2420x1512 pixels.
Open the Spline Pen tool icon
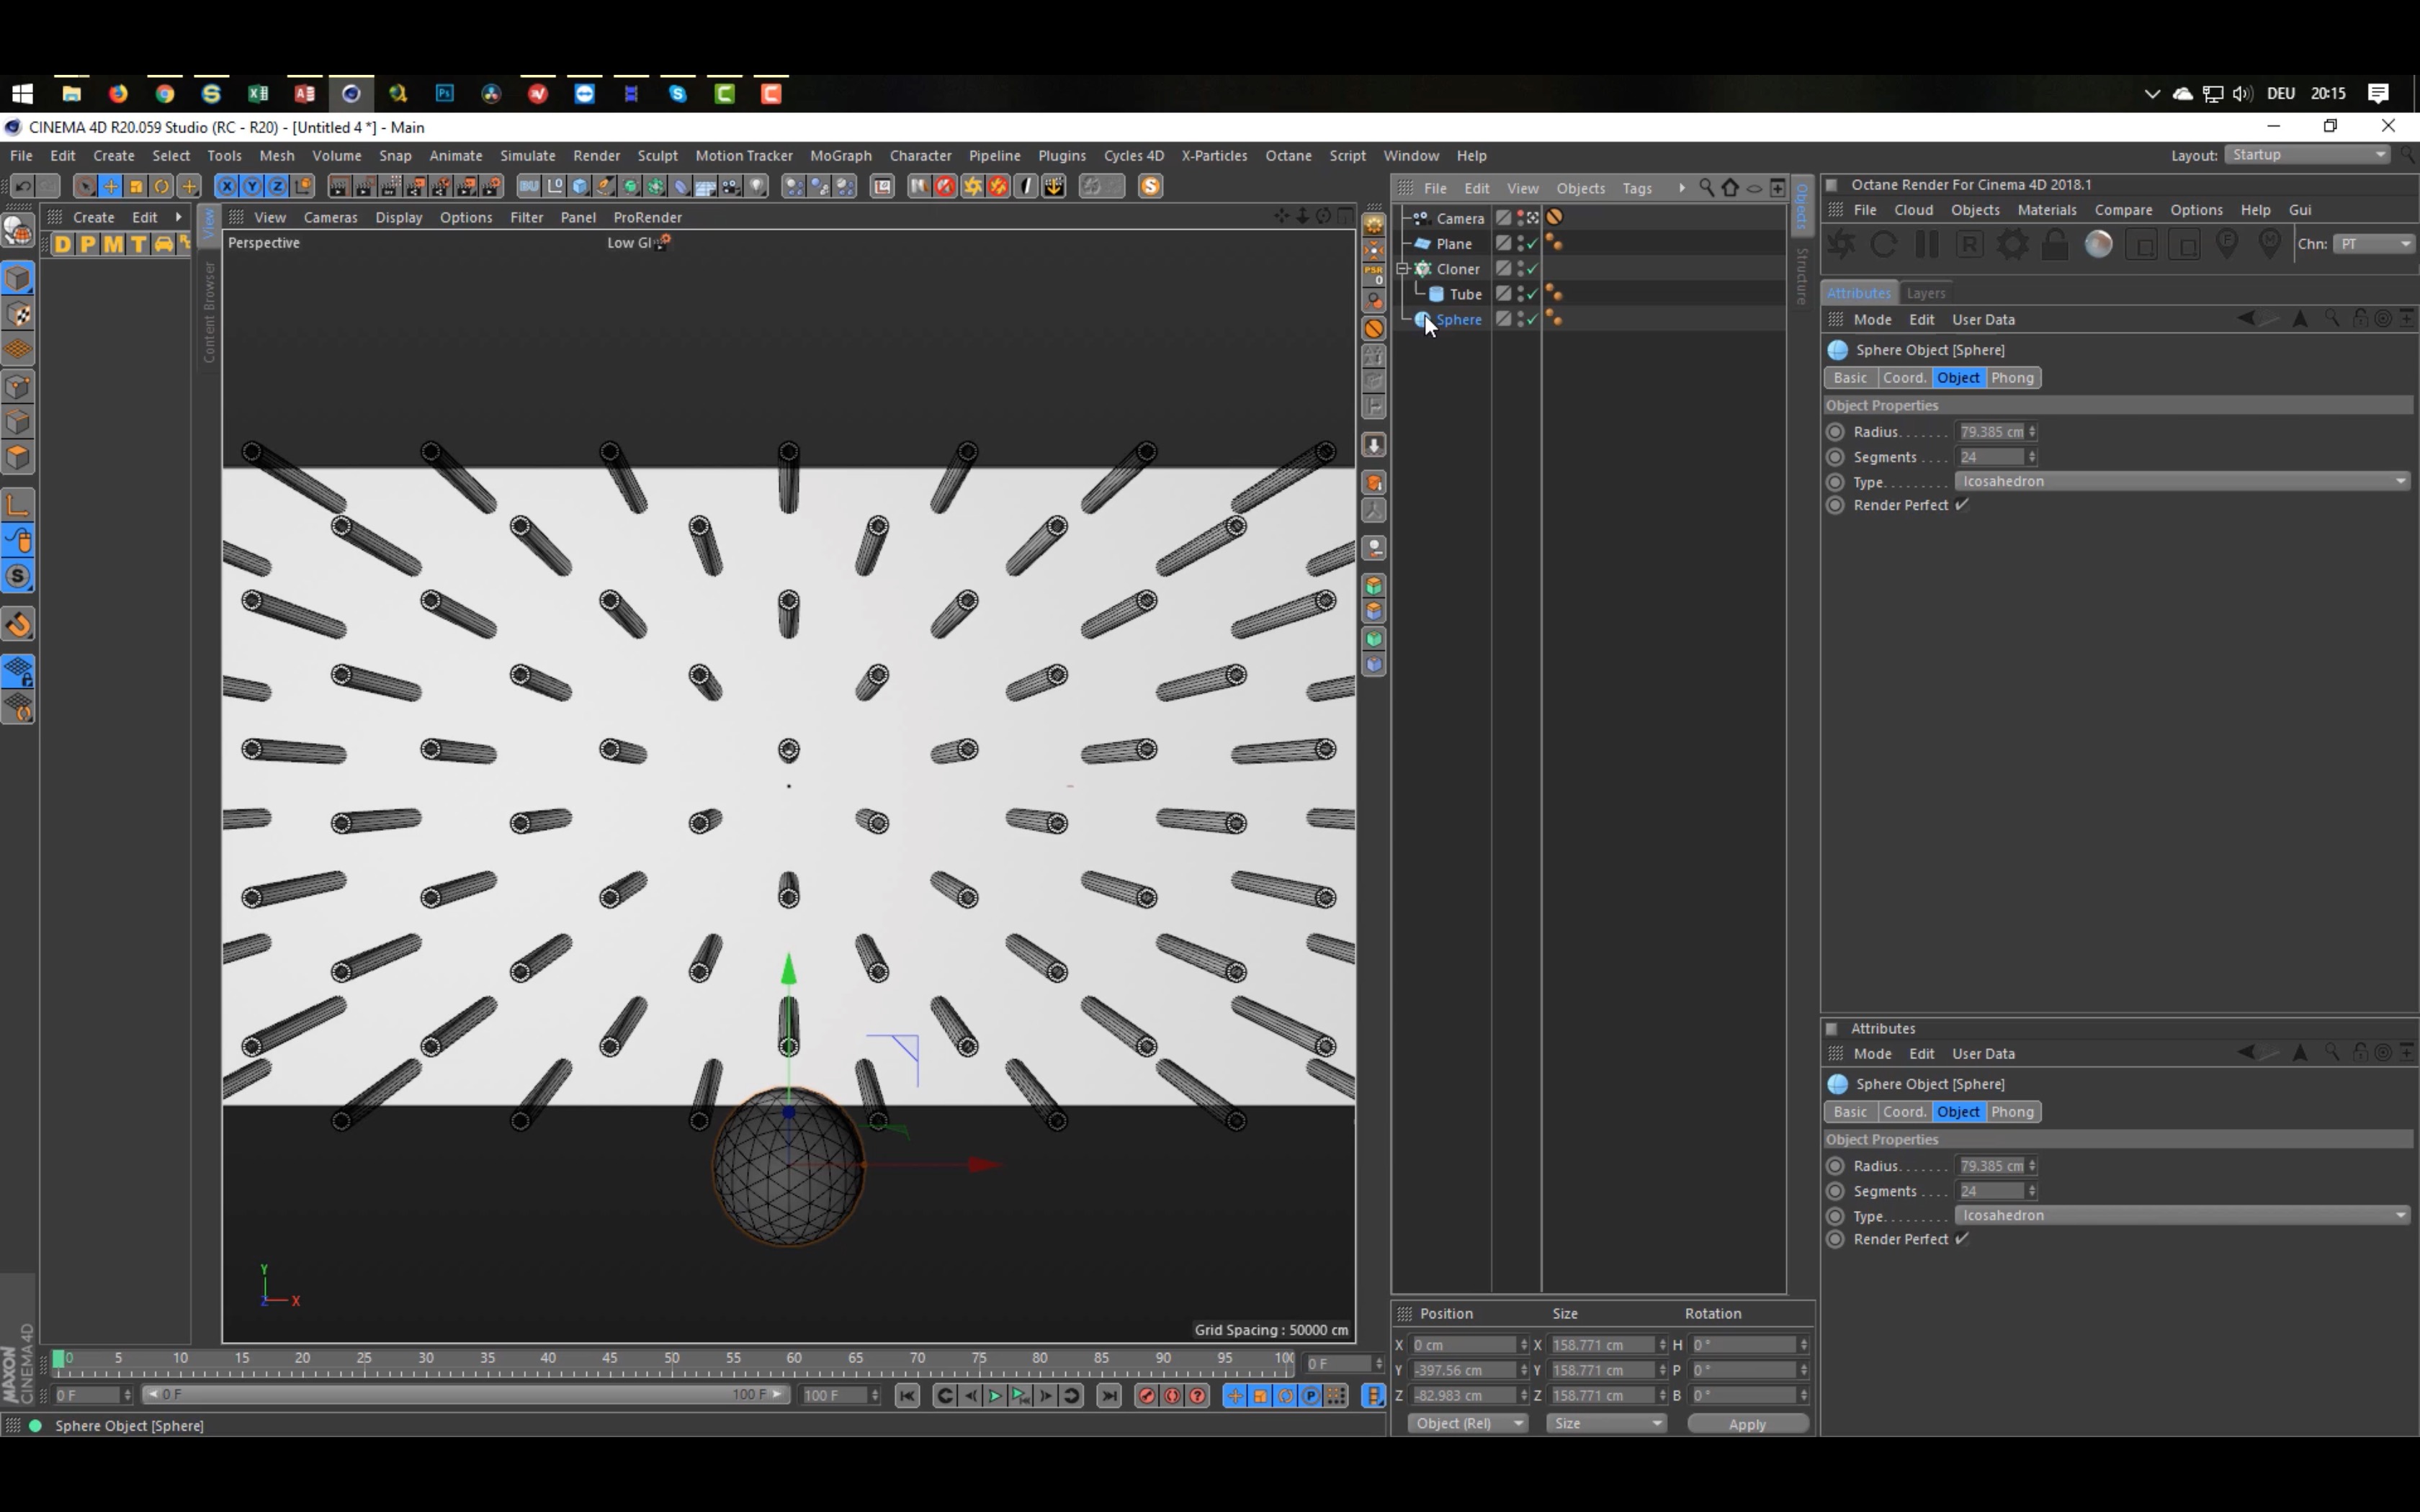(605, 186)
